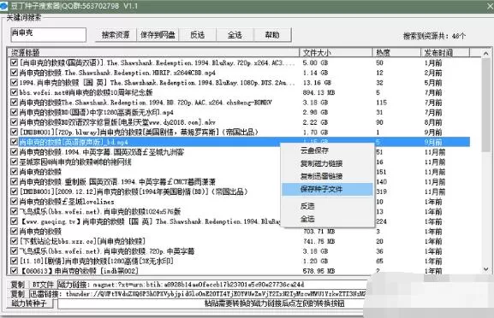Screen dimensions: 494x318
Task: Choose 保存种子文件 in context menu
Action: [x=327, y=189]
